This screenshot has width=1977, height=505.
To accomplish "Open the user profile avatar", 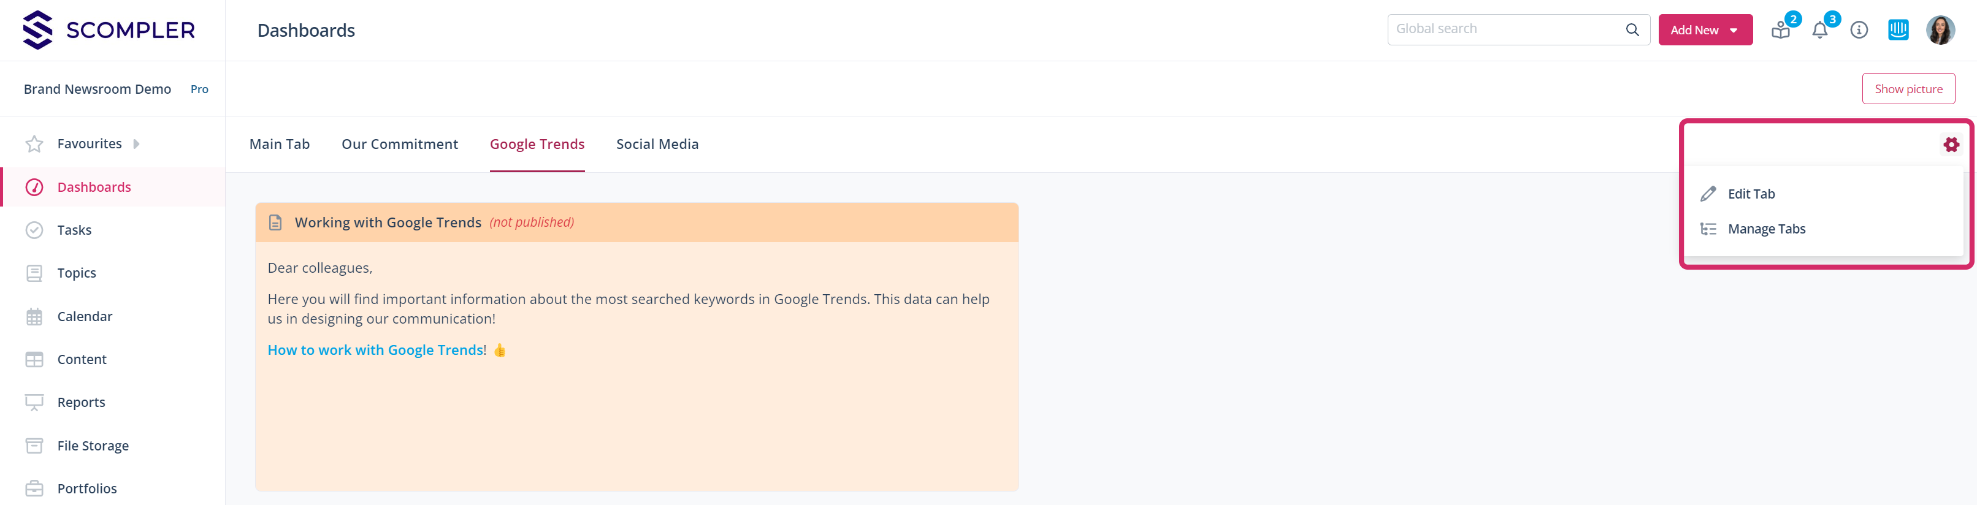I will pyautogui.click(x=1940, y=30).
